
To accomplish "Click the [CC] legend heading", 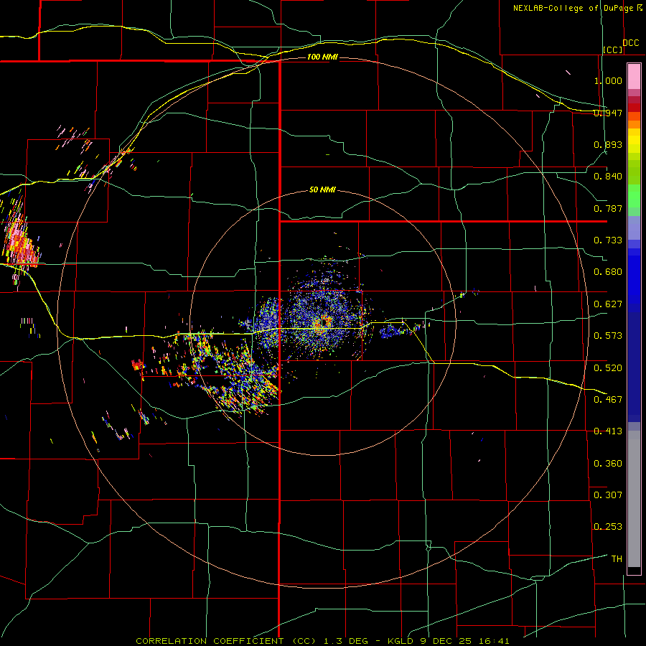I will click(x=613, y=50).
